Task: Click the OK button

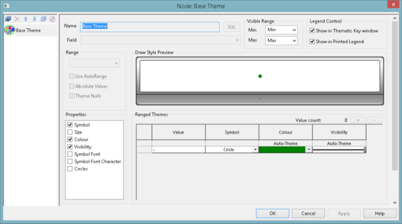Action: point(273,214)
